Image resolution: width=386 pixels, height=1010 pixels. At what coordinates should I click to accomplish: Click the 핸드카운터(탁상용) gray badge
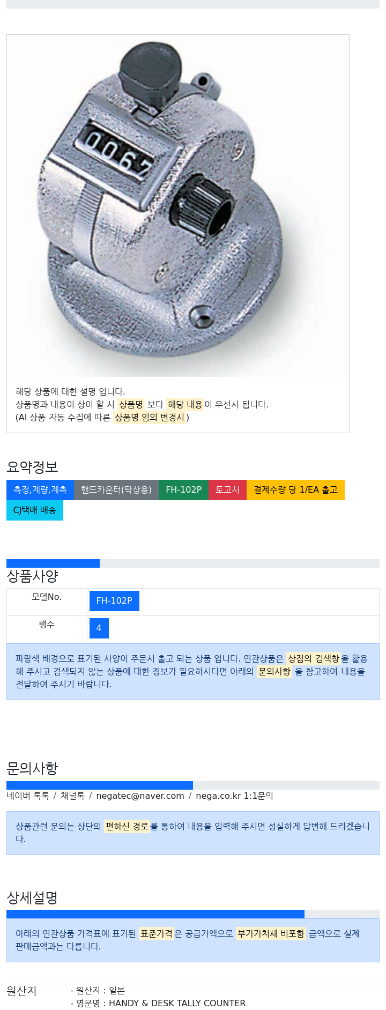pos(116,490)
